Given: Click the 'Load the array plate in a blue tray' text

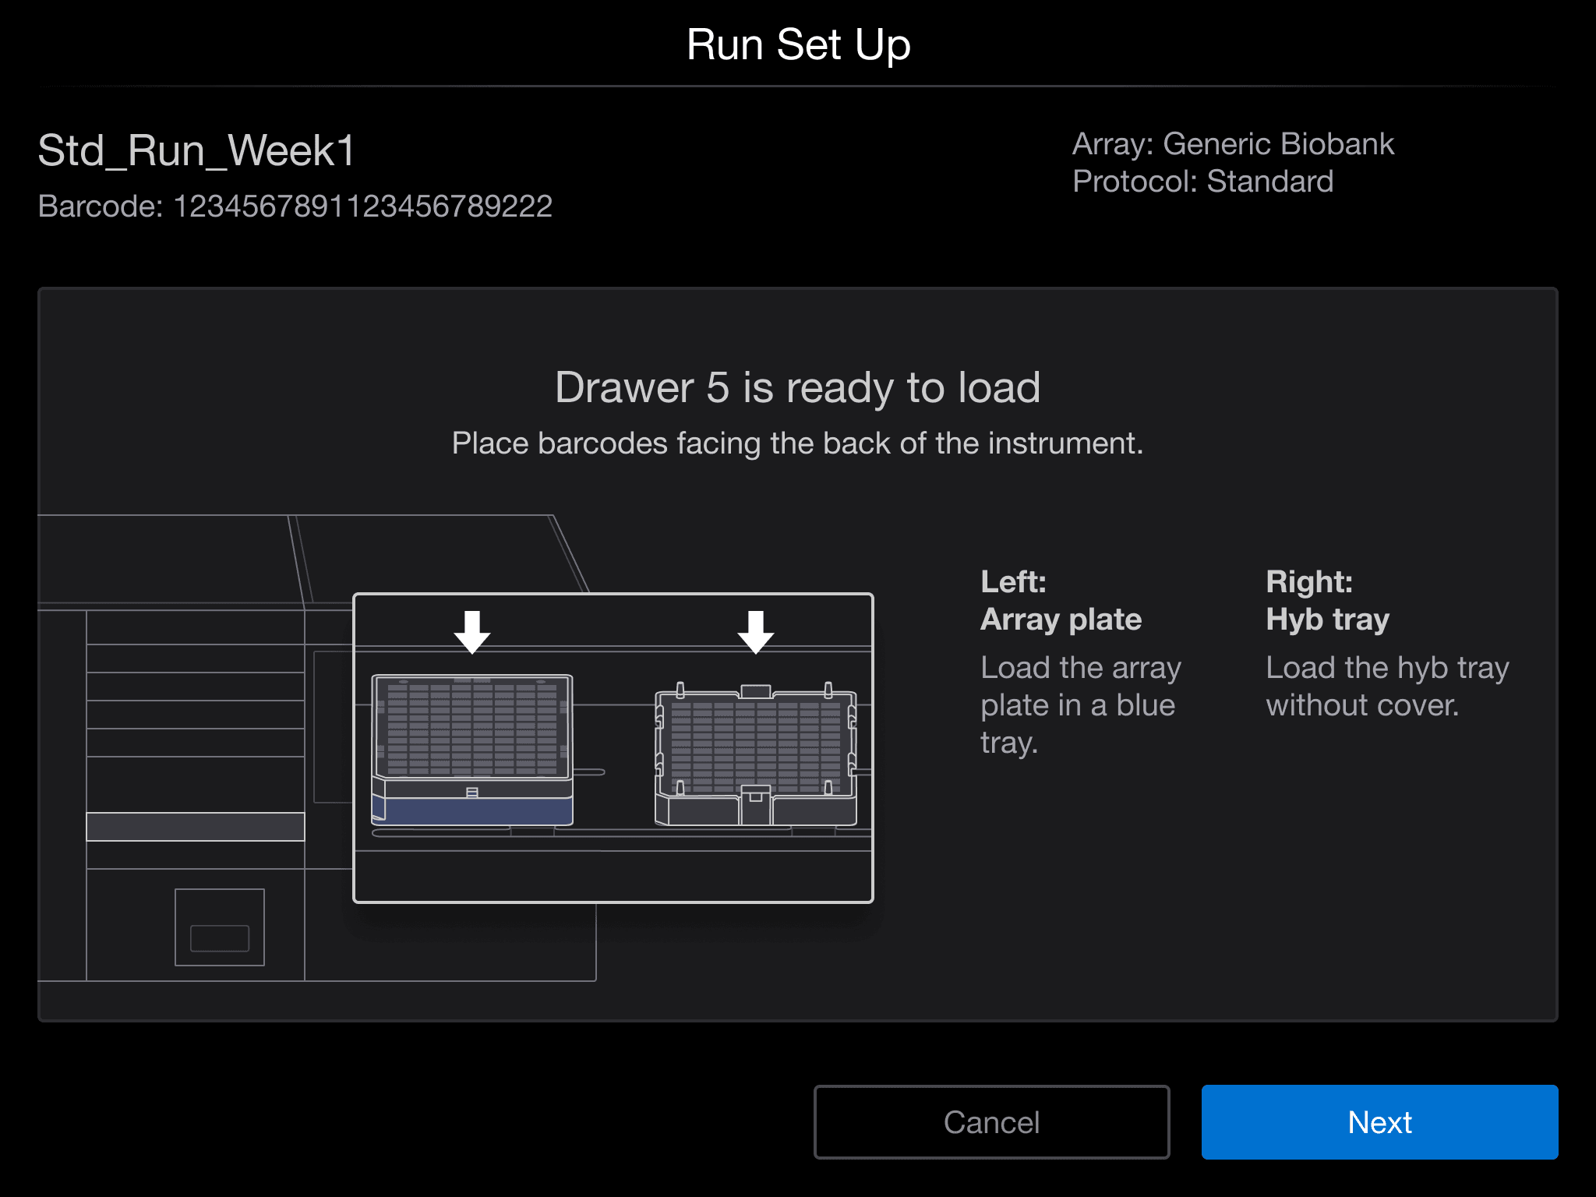Looking at the screenshot, I should click(1081, 705).
